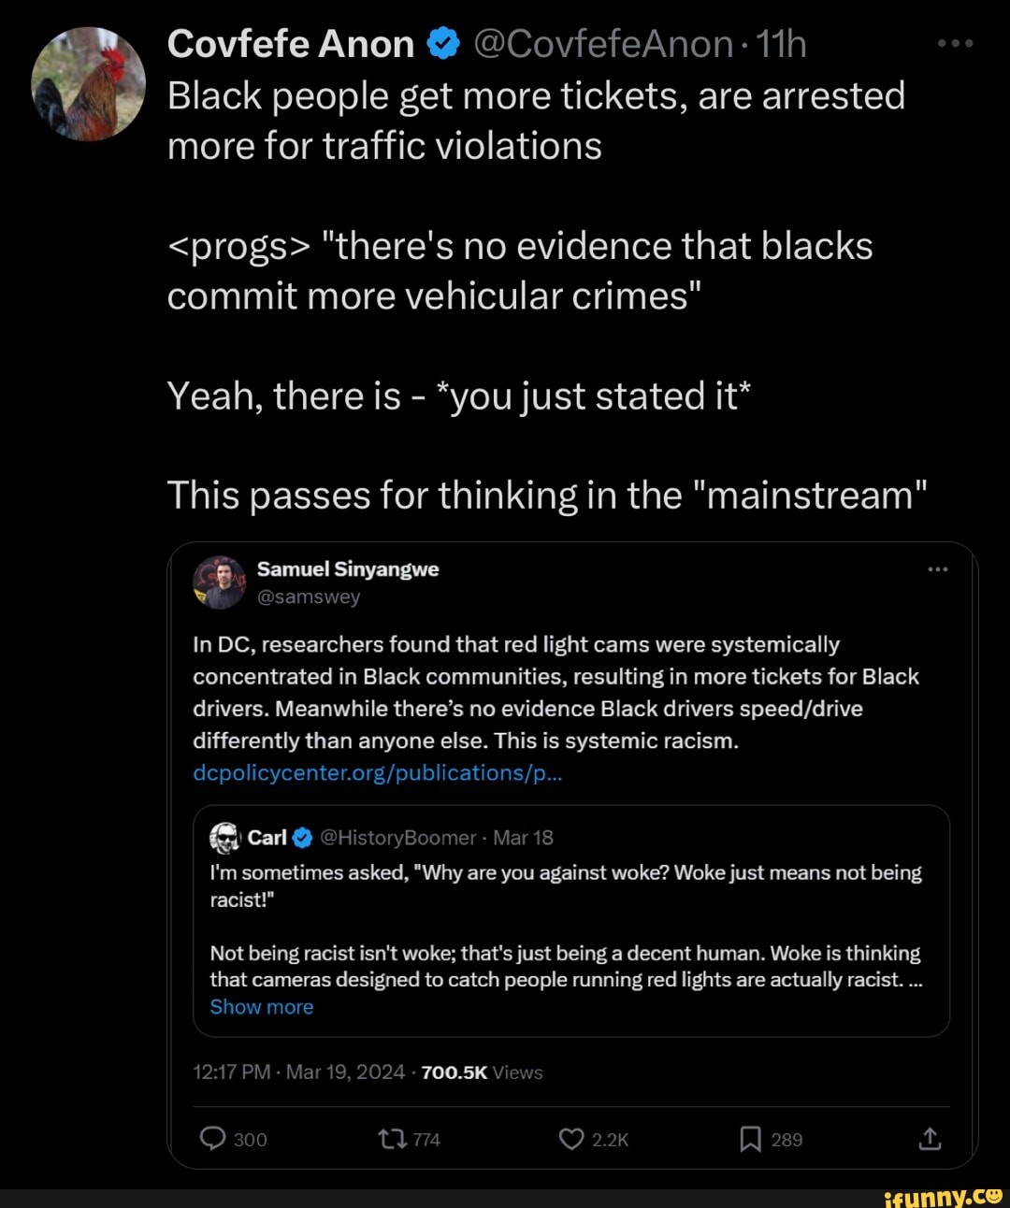Viewport: 1010px width, 1208px height.
Task: Click Samuel Sinyangwe's profile avatar
Action: tap(220, 582)
